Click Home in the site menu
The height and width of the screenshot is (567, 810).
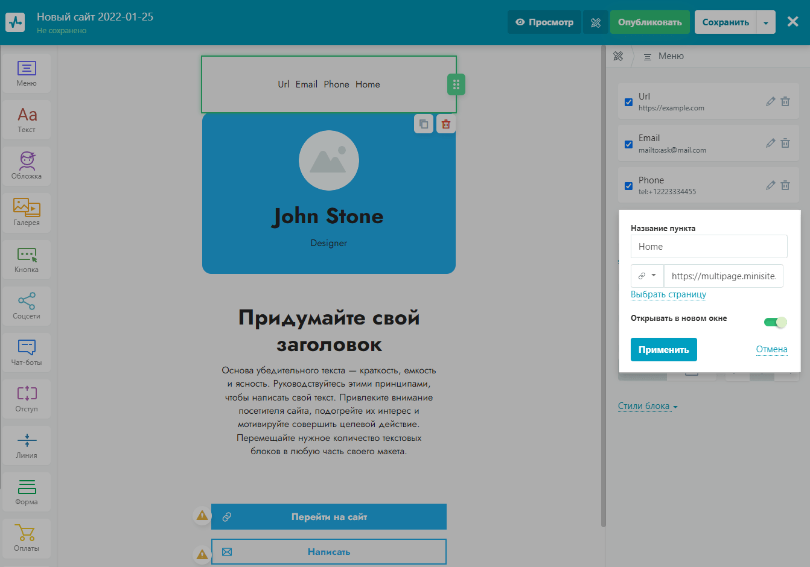point(368,84)
